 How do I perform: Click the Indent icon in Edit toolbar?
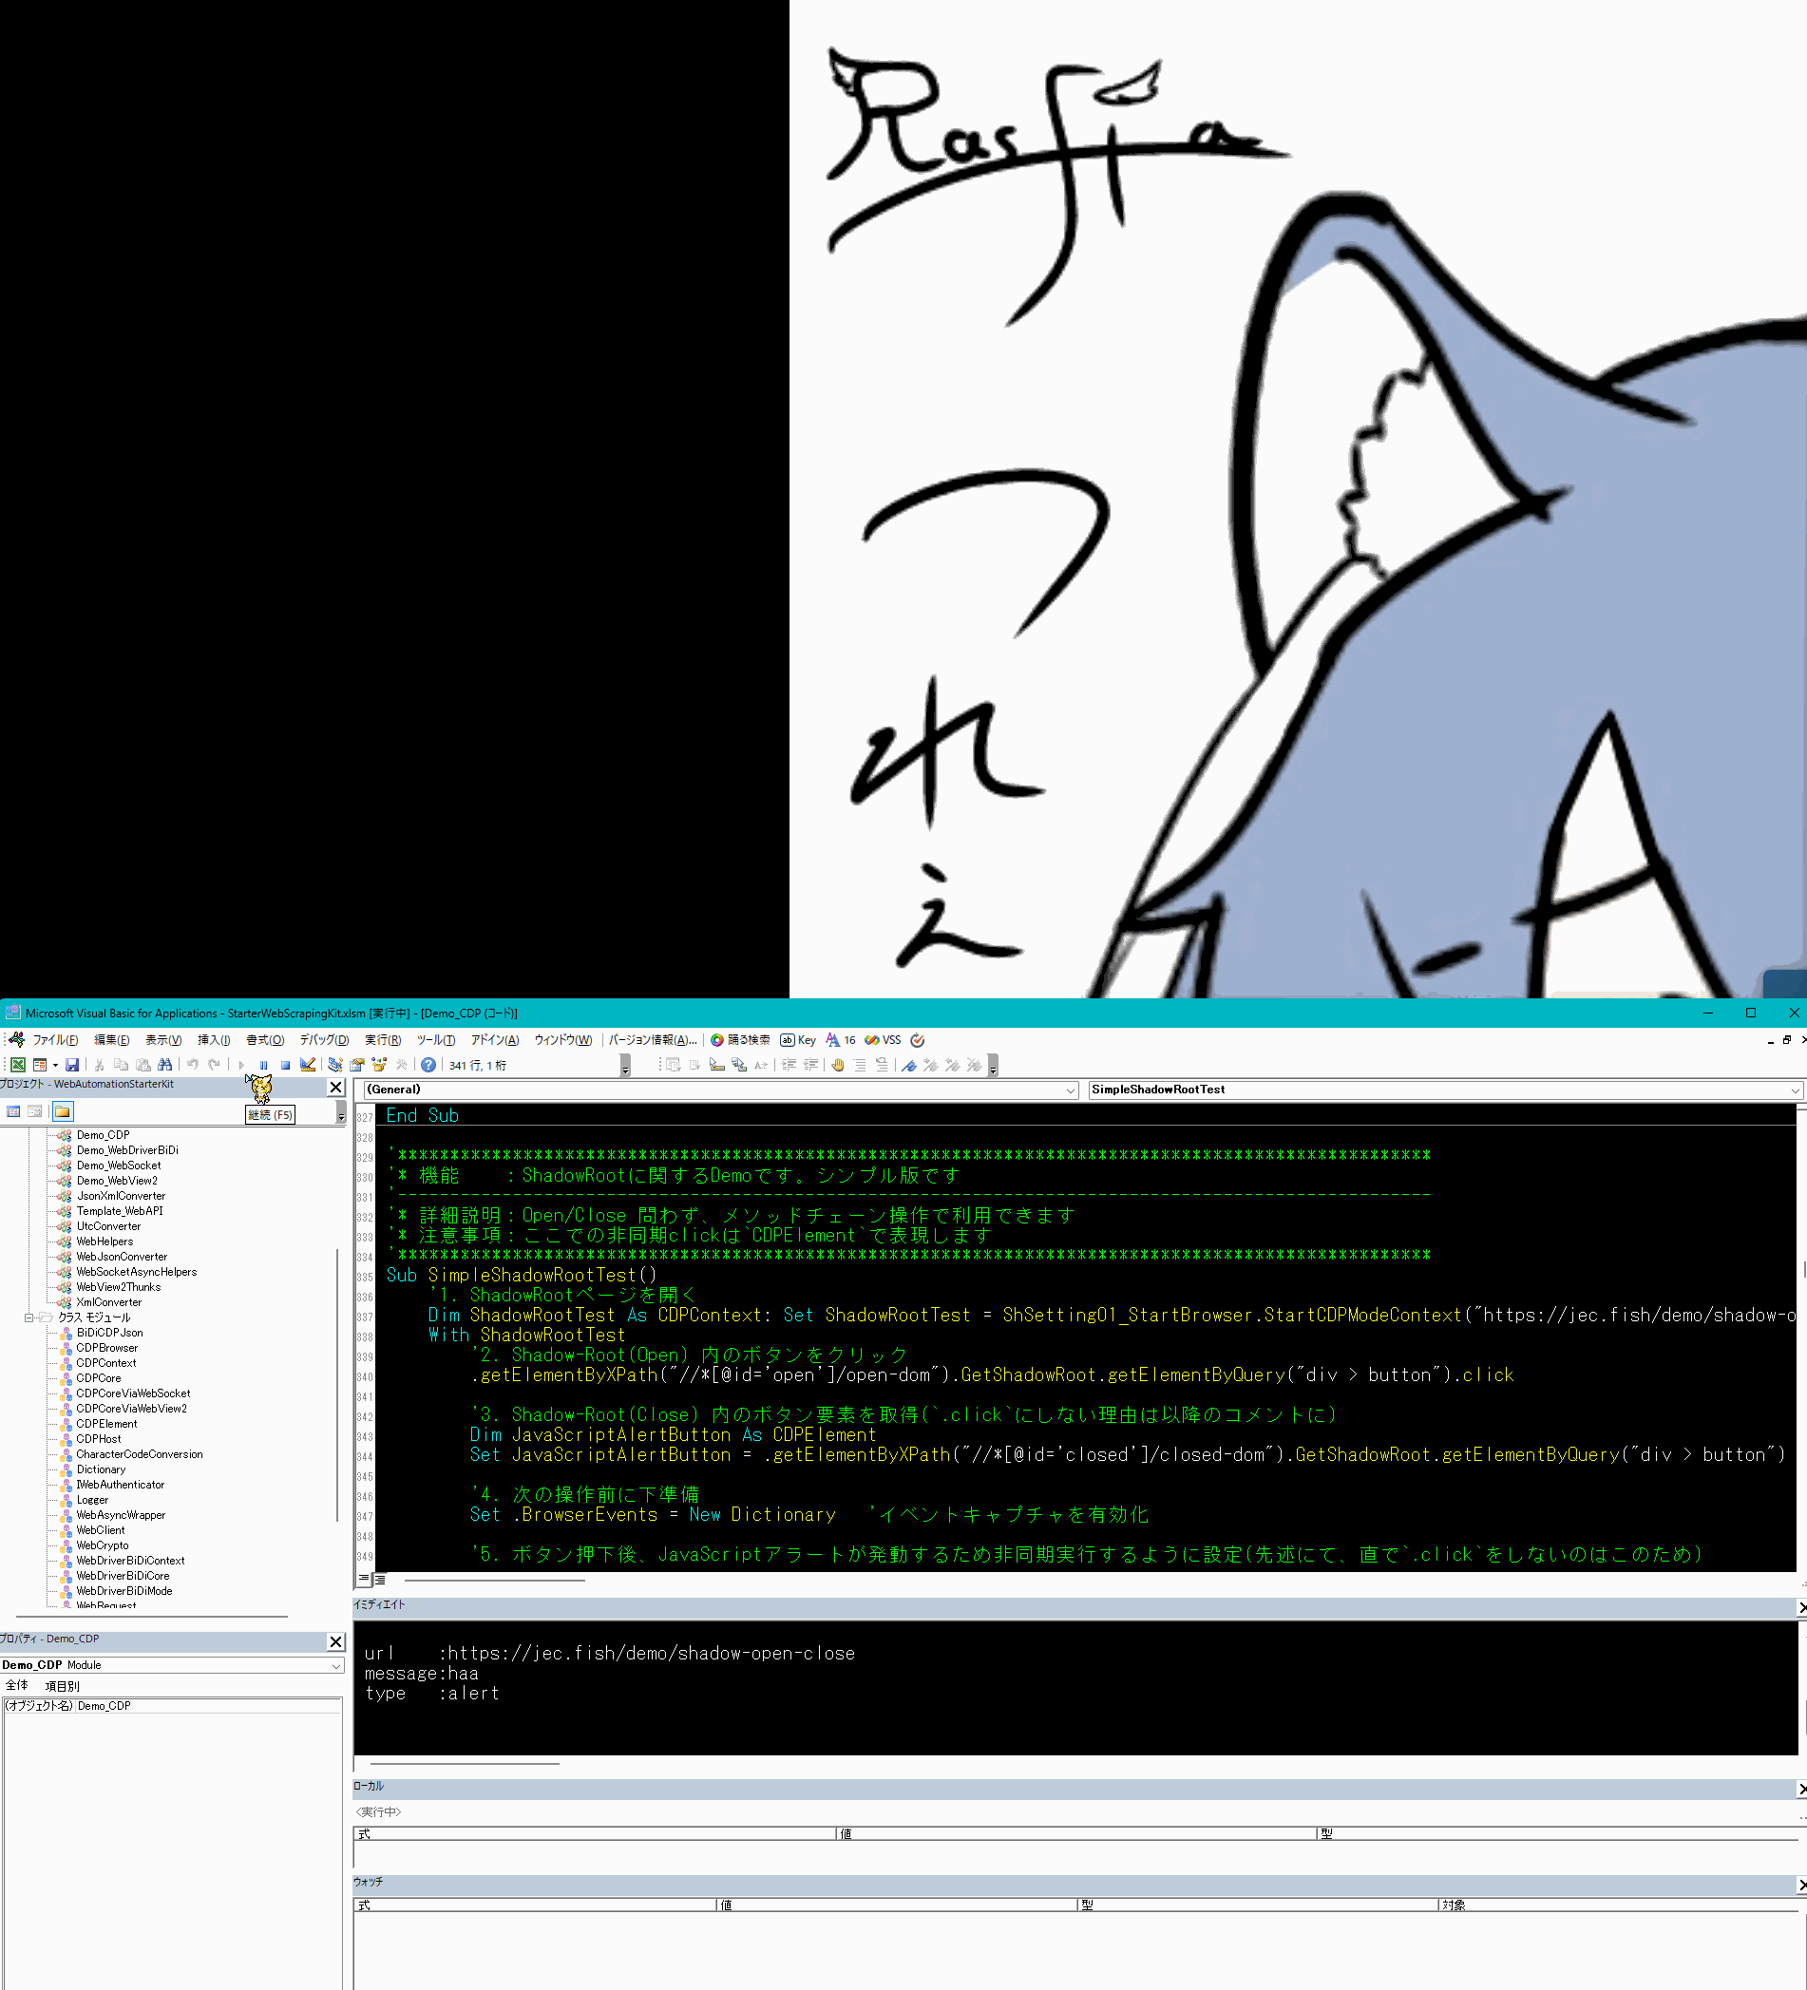(x=789, y=1065)
